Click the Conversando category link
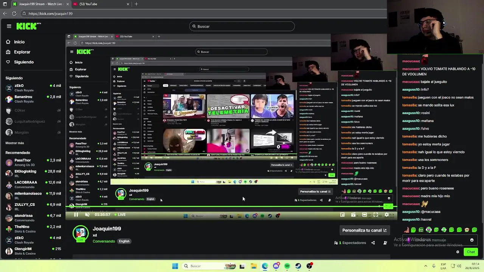Image resolution: width=484 pixels, height=272 pixels. click(104, 241)
